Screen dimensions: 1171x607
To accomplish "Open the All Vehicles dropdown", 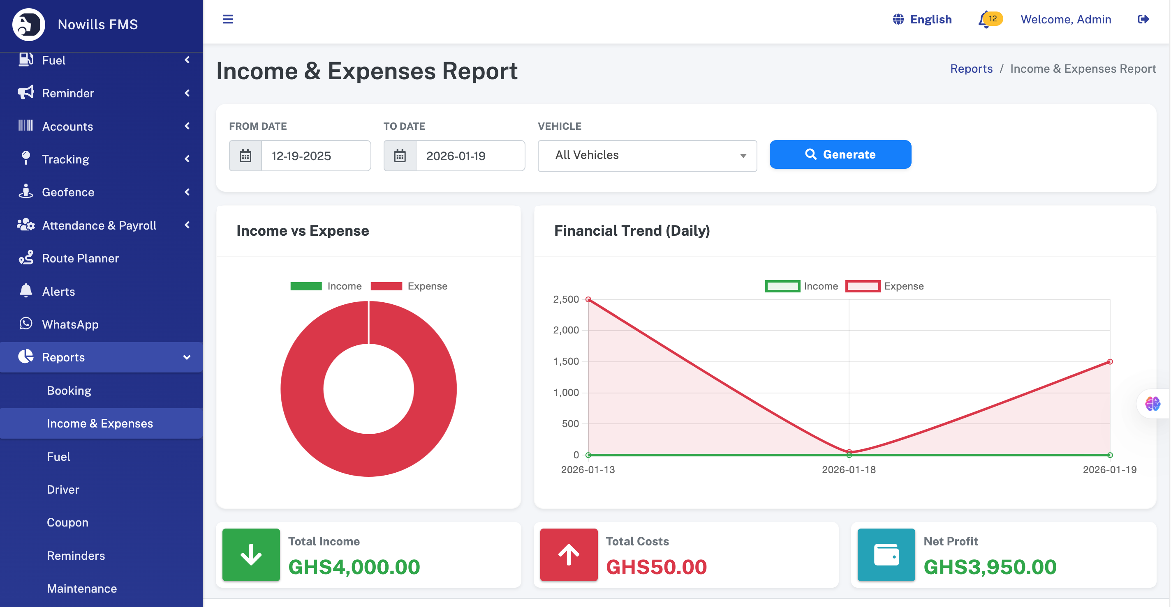I will (x=647, y=156).
